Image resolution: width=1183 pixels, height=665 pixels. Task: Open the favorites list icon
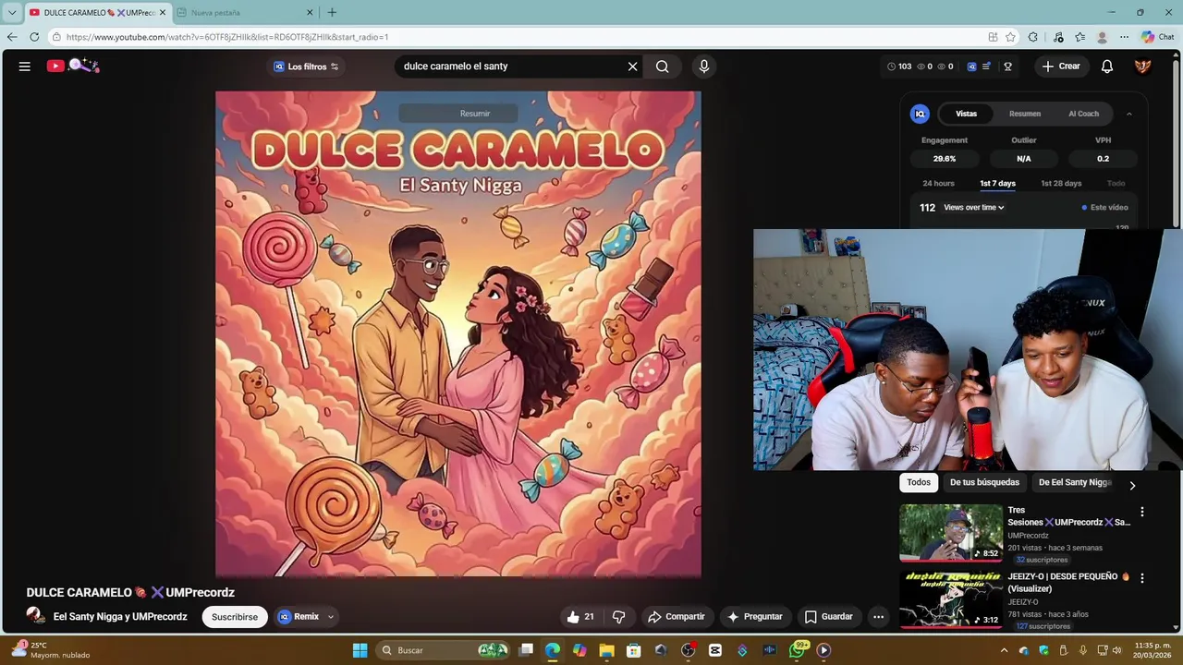tap(1079, 37)
